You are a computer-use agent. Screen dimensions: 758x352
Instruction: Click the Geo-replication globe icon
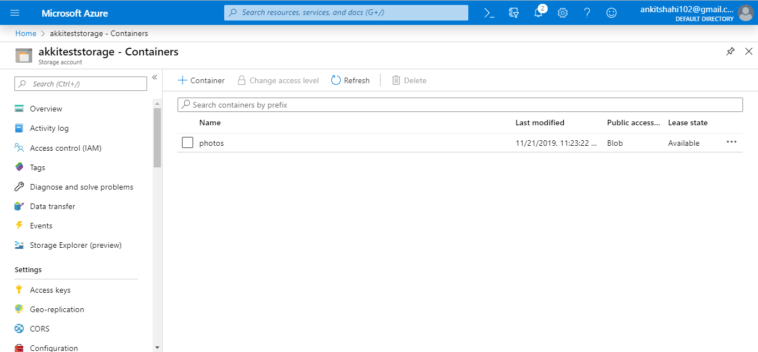[19, 309]
